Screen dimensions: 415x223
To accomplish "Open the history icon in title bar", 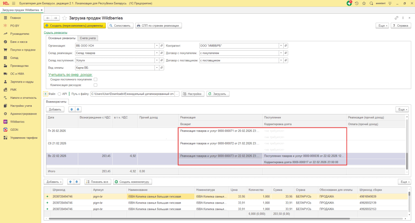I will coord(356,3).
